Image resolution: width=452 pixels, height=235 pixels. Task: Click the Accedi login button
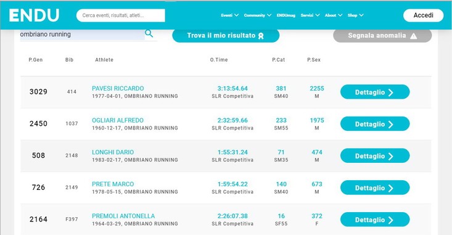tap(423, 15)
